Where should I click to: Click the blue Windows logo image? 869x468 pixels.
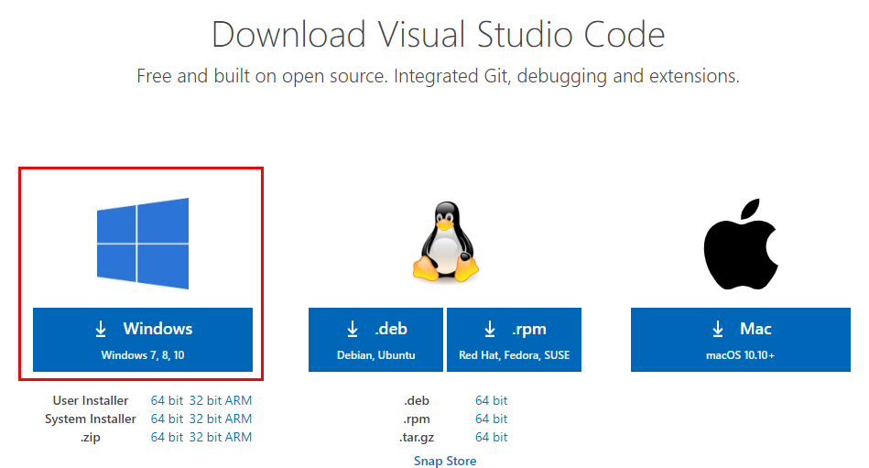143,244
